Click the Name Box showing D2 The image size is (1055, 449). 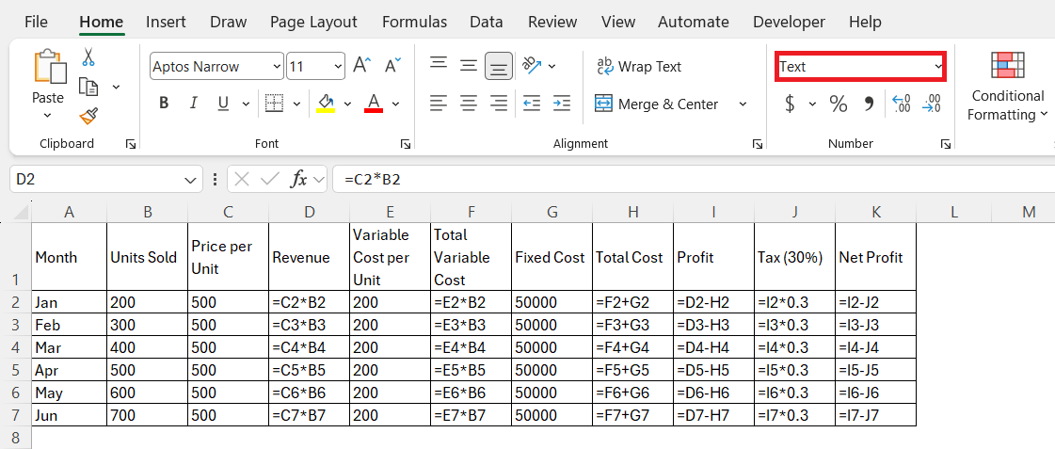tap(97, 179)
